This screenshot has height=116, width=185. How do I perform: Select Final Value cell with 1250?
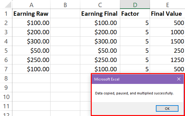tap(167, 60)
